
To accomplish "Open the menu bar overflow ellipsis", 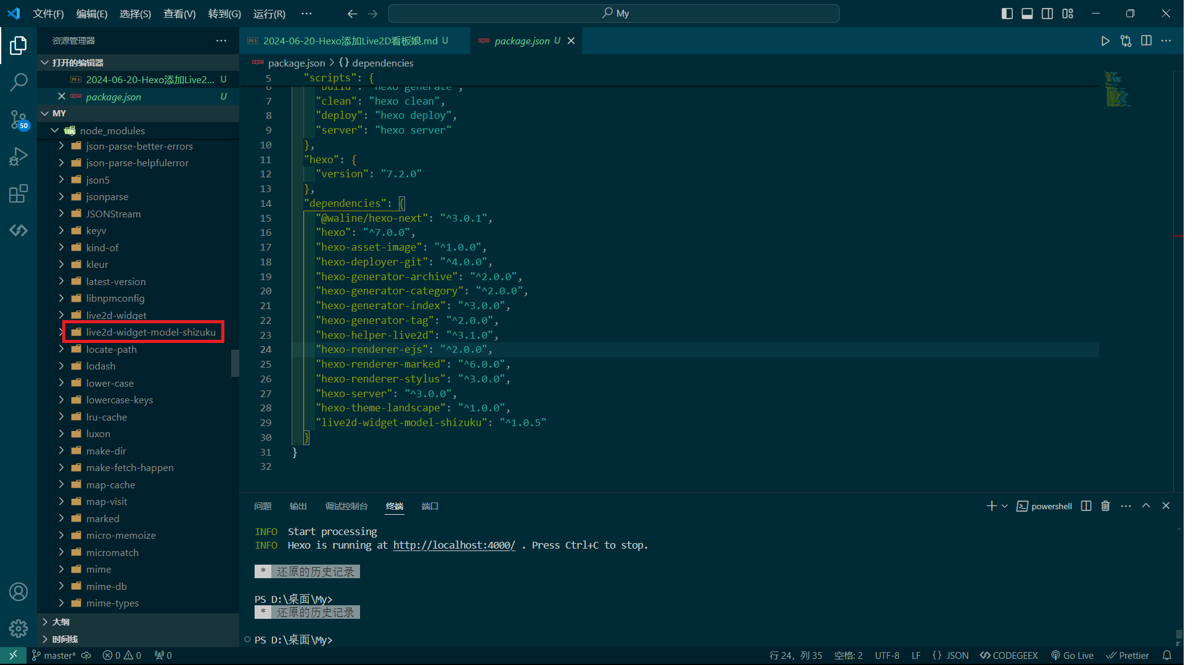I will (x=306, y=14).
